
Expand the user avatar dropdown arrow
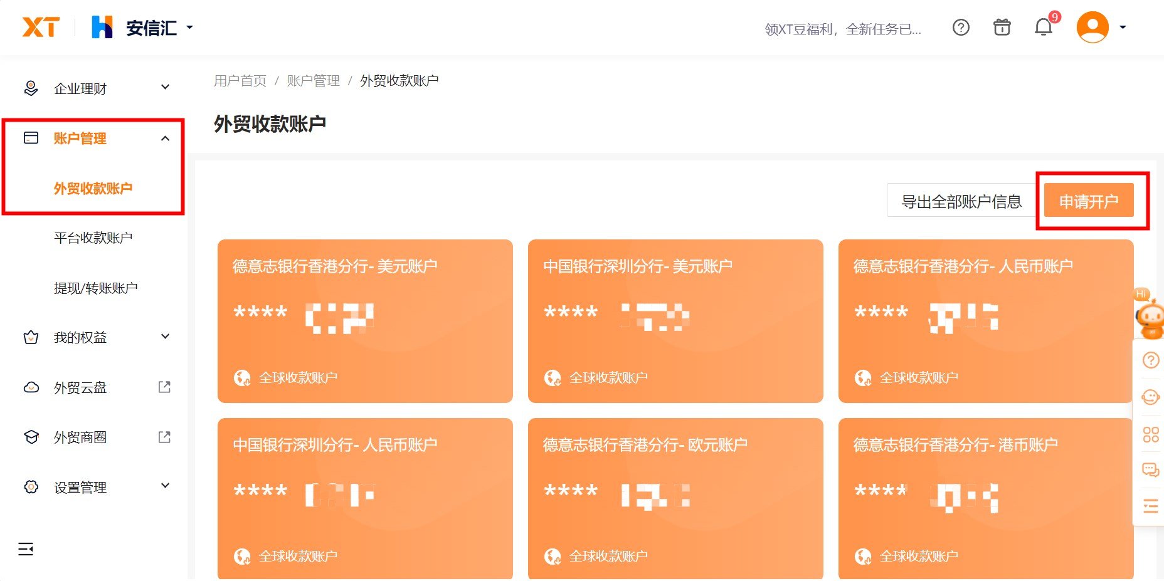click(x=1123, y=28)
